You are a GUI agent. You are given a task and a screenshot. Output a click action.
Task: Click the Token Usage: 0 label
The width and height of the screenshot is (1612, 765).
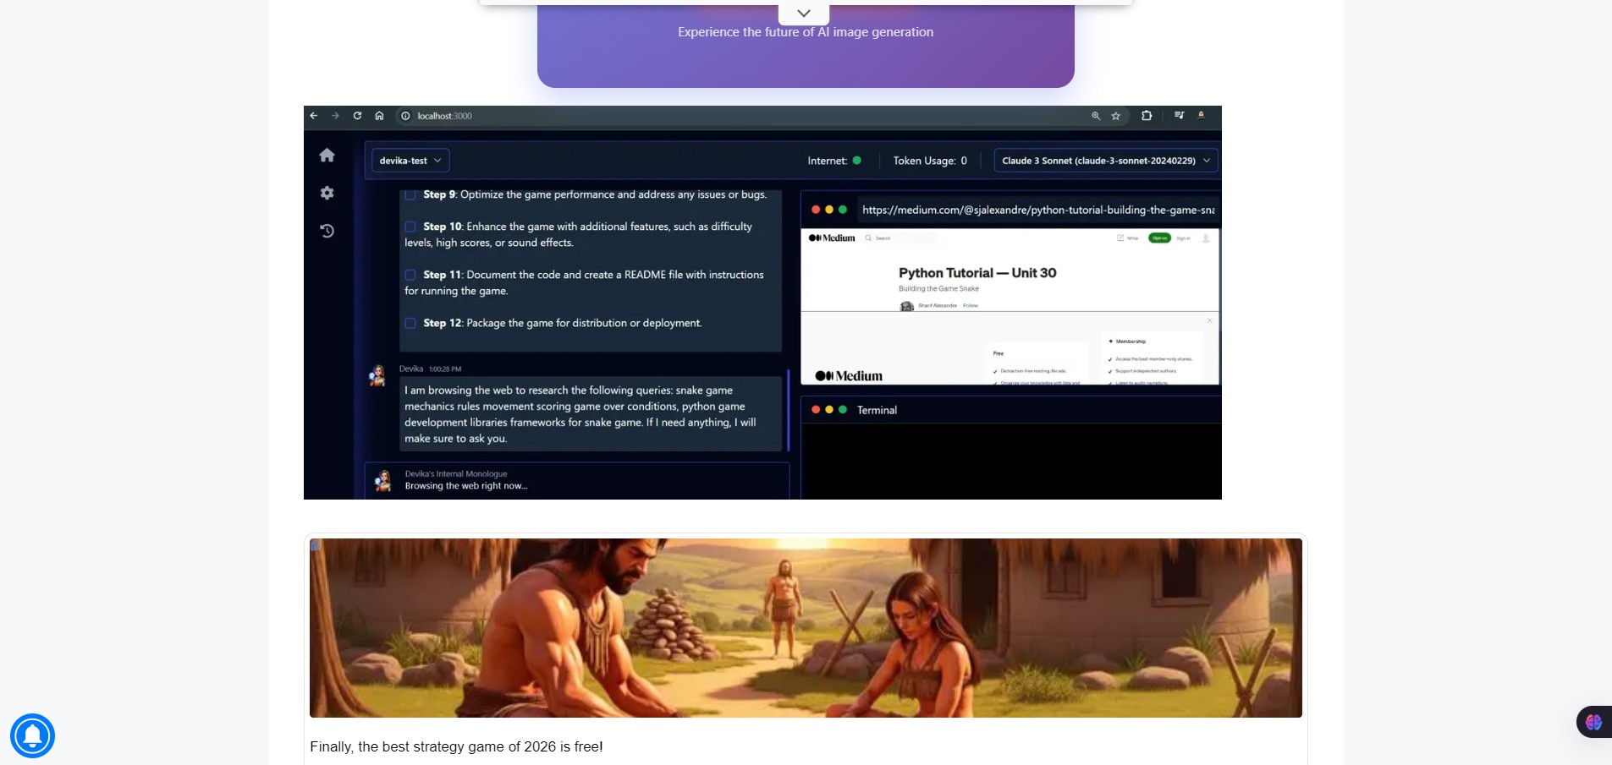pyautogui.click(x=930, y=161)
